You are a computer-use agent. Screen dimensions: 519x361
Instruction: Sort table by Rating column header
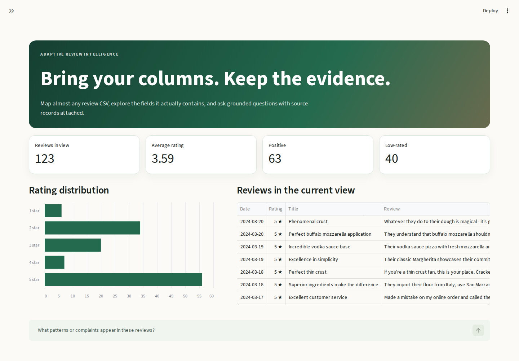(276, 209)
